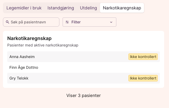
Task: Select the Narkotikaregnskap tab
Action: 122,8
